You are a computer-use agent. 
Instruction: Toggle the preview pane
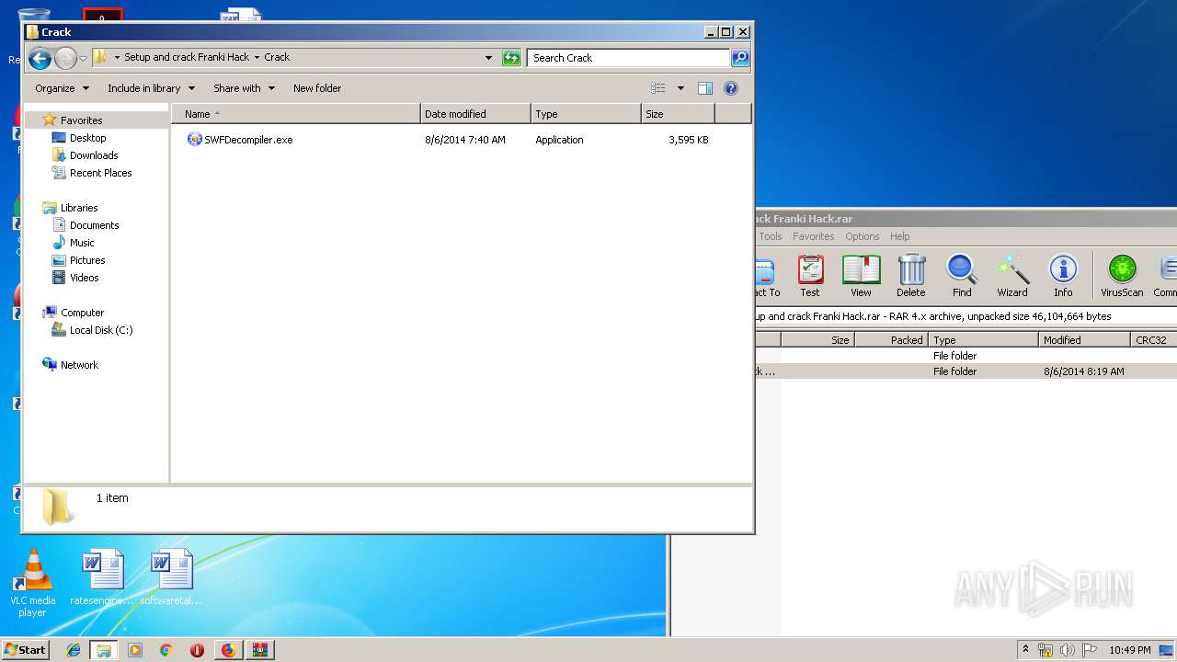pyautogui.click(x=705, y=88)
